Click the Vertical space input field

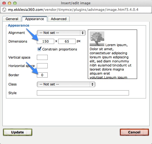(x=42, y=57)
